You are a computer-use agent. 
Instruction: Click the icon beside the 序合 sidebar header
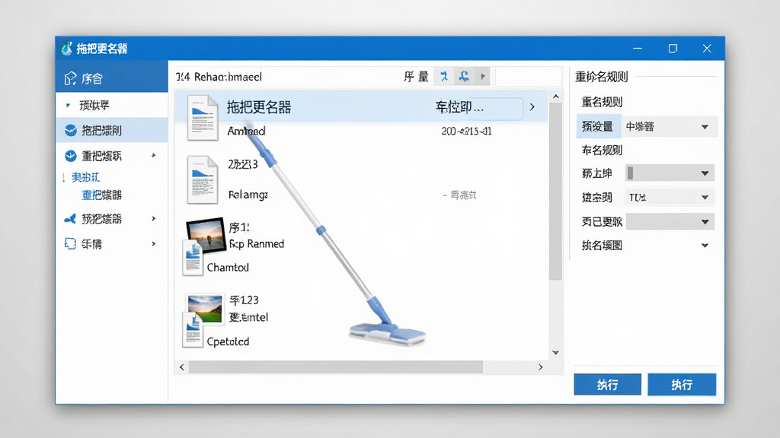(x=70, y=78)
